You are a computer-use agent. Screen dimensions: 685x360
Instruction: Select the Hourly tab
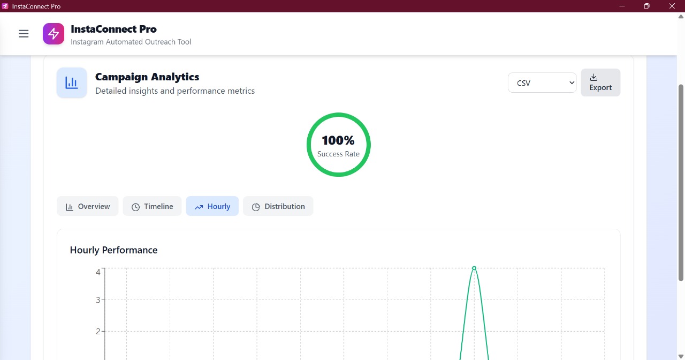coord(212,206)
